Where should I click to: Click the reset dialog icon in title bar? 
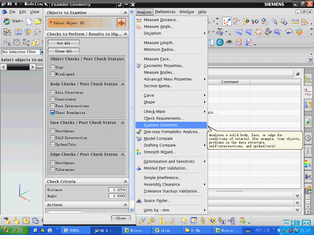click(120, 4)
